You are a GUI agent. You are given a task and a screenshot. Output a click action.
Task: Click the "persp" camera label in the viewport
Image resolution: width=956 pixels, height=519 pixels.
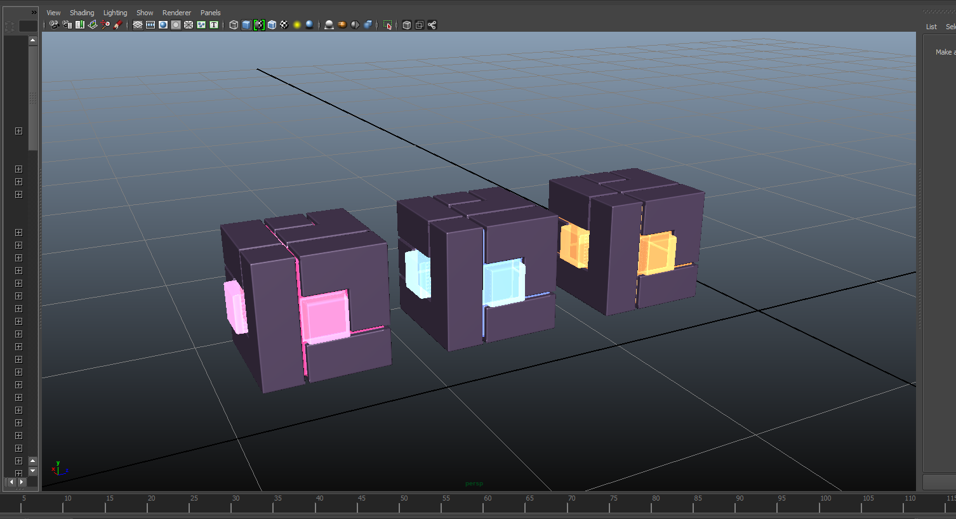474,483
